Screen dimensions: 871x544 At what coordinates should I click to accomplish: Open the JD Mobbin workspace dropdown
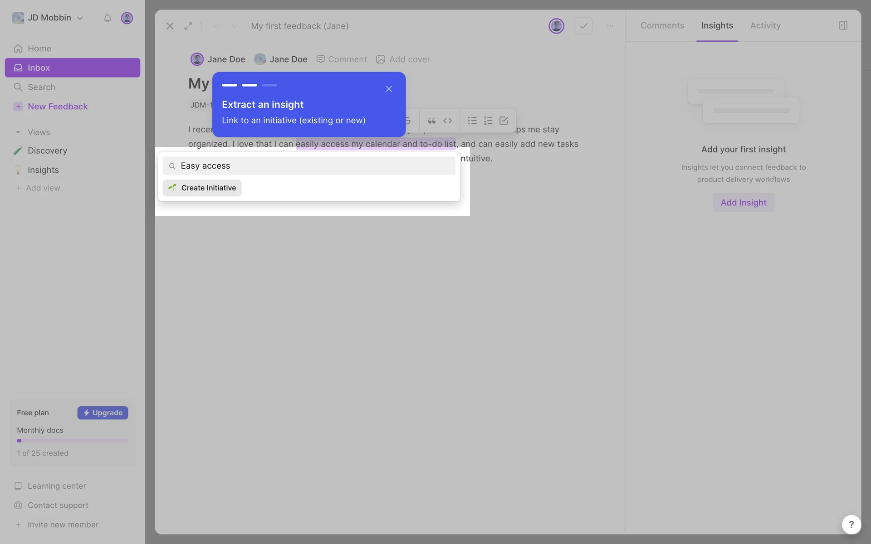tap(49, 18)
